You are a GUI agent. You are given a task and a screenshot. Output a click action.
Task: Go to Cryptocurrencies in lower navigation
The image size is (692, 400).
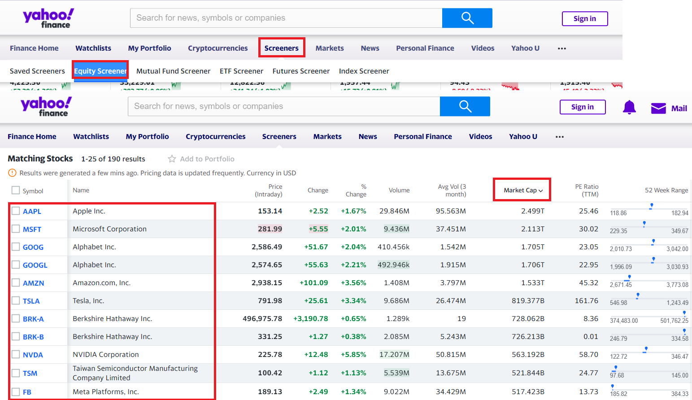click(216, 136)
